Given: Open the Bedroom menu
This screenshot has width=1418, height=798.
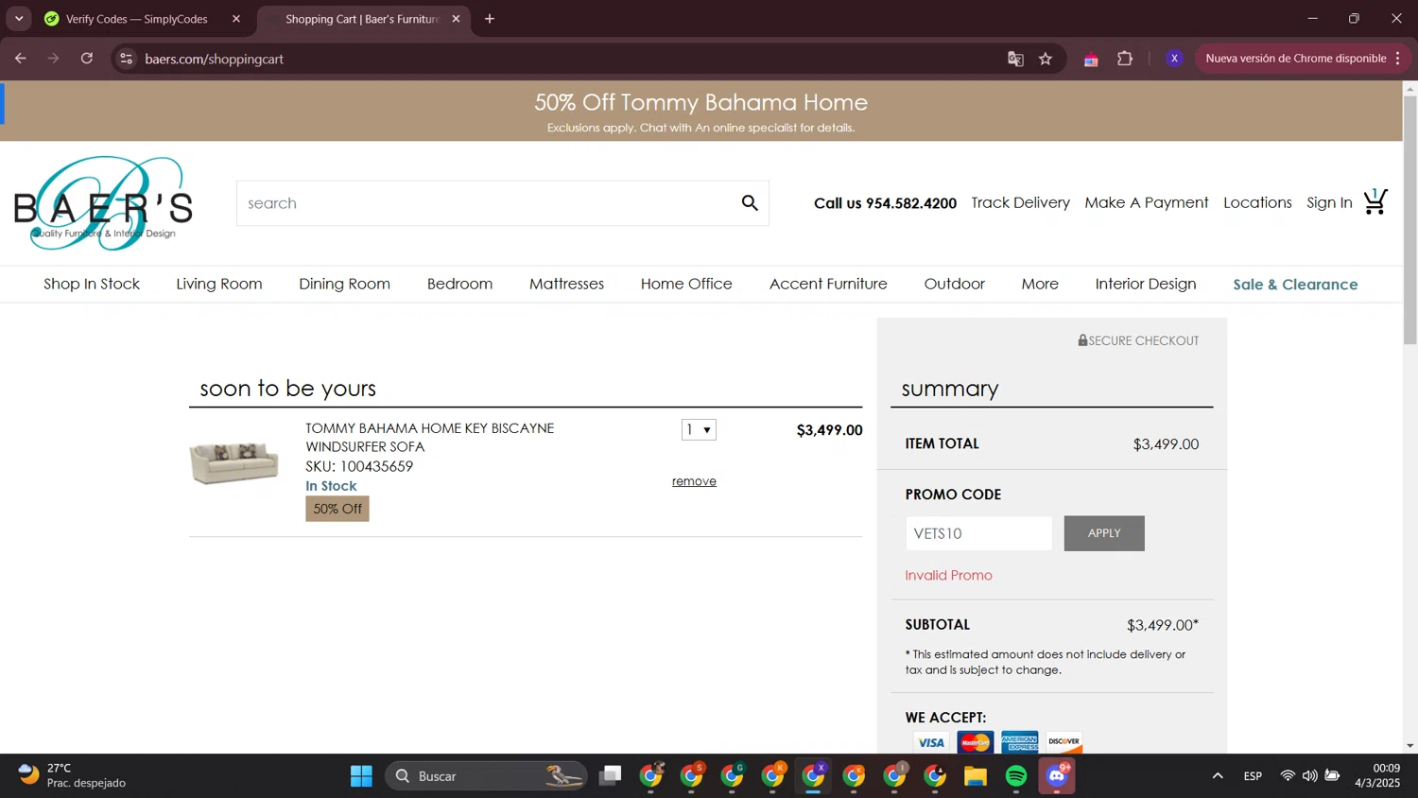Looking at the screenshot, I should 459,284.
